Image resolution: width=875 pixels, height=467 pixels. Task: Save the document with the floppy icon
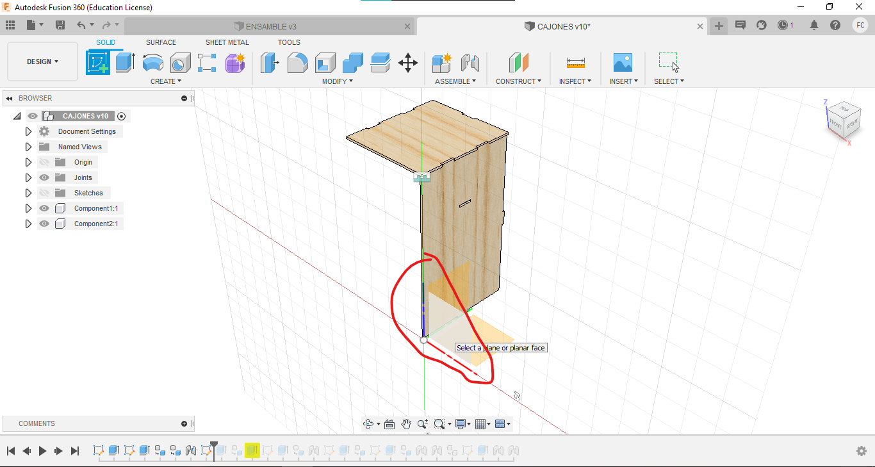pos(60,25)
